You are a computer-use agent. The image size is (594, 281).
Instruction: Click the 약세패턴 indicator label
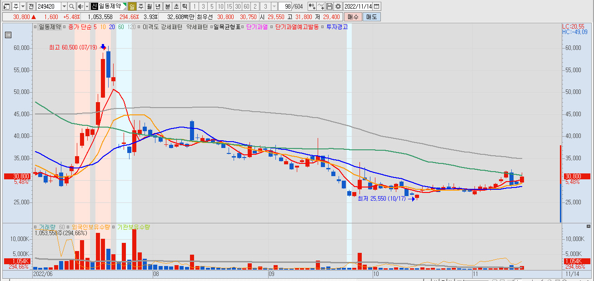point(197,27)
